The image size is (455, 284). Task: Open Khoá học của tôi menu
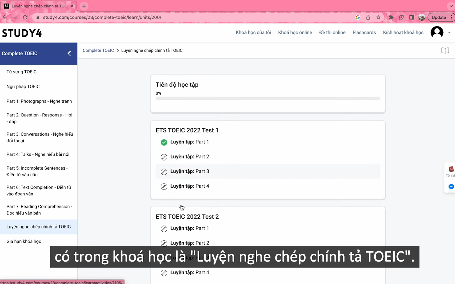coord(253,32)
